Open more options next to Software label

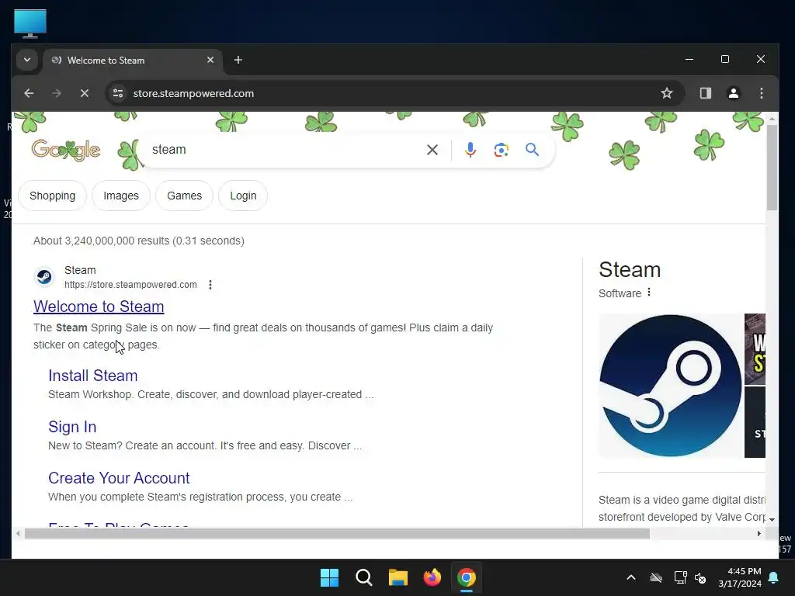coord(649,293)
